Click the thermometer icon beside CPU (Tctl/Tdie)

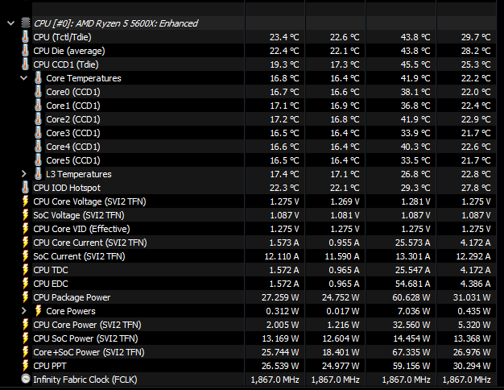(x=25, y=37)
